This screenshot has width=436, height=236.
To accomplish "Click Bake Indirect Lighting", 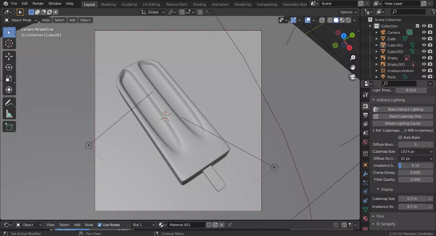I will (x=403, y=109).
